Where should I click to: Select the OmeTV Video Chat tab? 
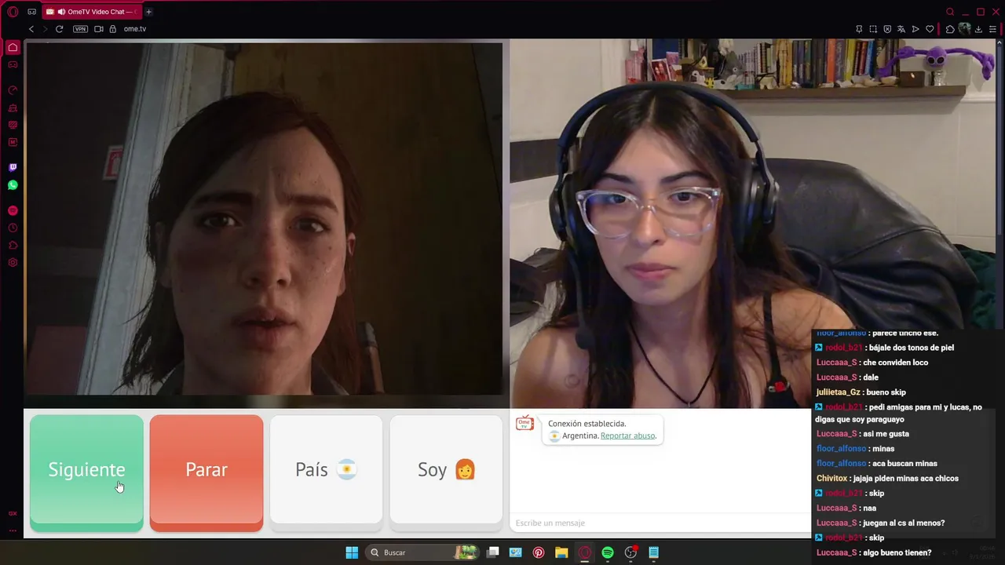coord(93,12)
